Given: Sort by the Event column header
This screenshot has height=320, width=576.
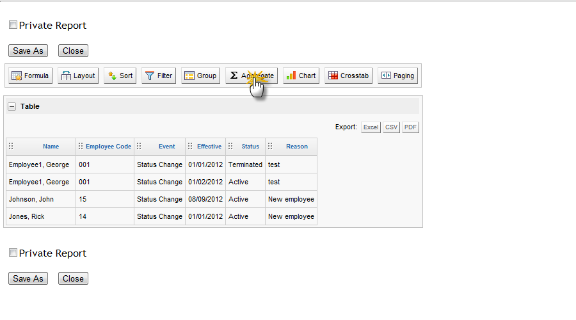Looking at the screenshot, I should pyautogui.click(x=167, y=146).
